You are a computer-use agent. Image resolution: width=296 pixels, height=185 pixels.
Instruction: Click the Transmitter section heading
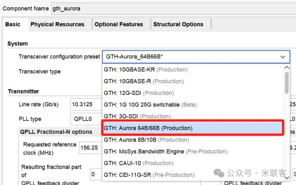click(23, 91)
